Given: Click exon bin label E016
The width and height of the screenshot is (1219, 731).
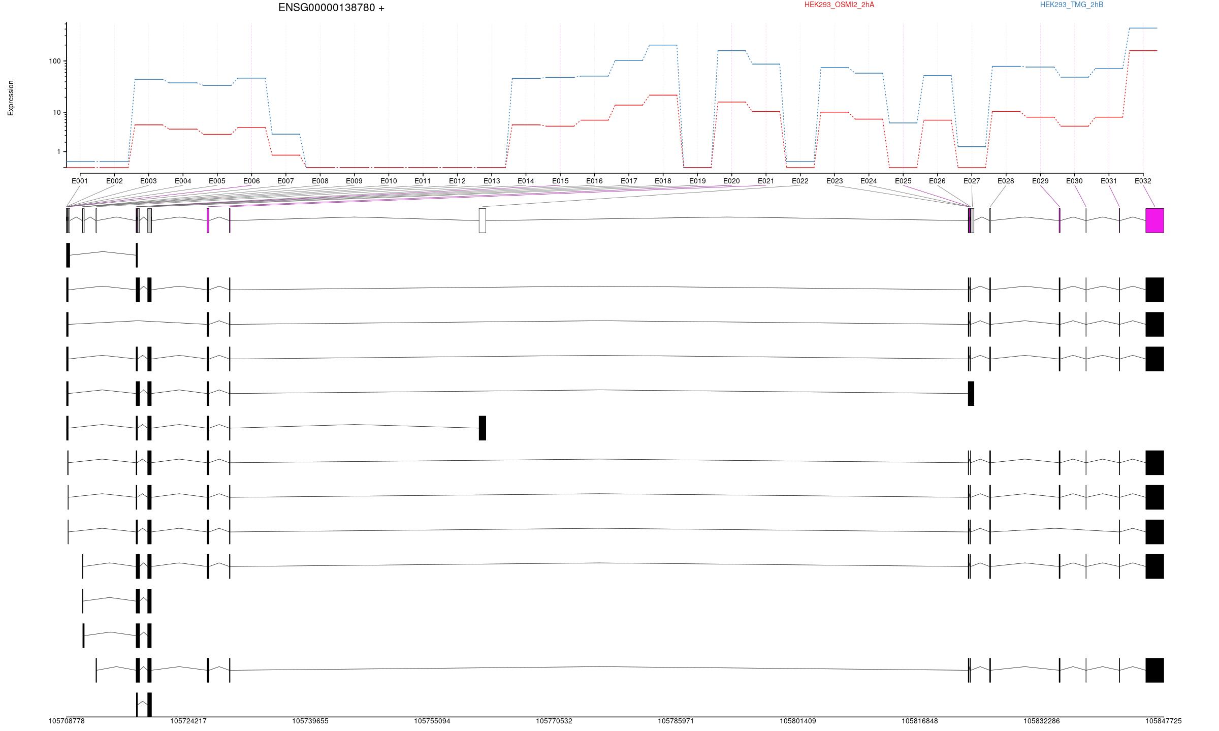Looking at the screenshot, I should pos(594,181).
